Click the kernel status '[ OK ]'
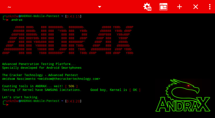The width and height of the screenshot is (215, 118). [x=135, y=90]
